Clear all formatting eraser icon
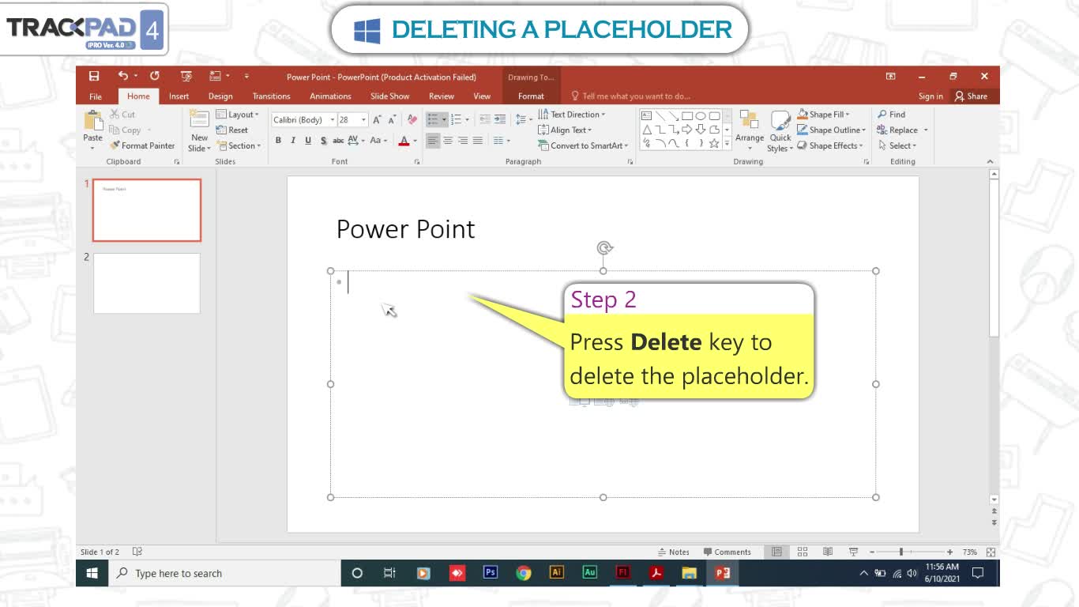1079x607 pixels. tap(412, 120)
